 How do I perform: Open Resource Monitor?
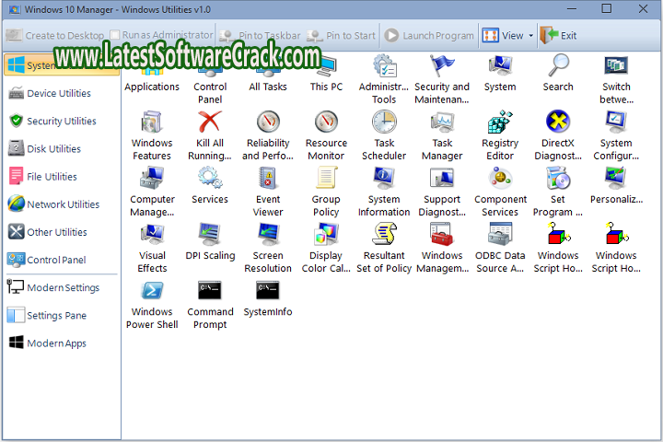pyautogui.click(x=326, y=135)
